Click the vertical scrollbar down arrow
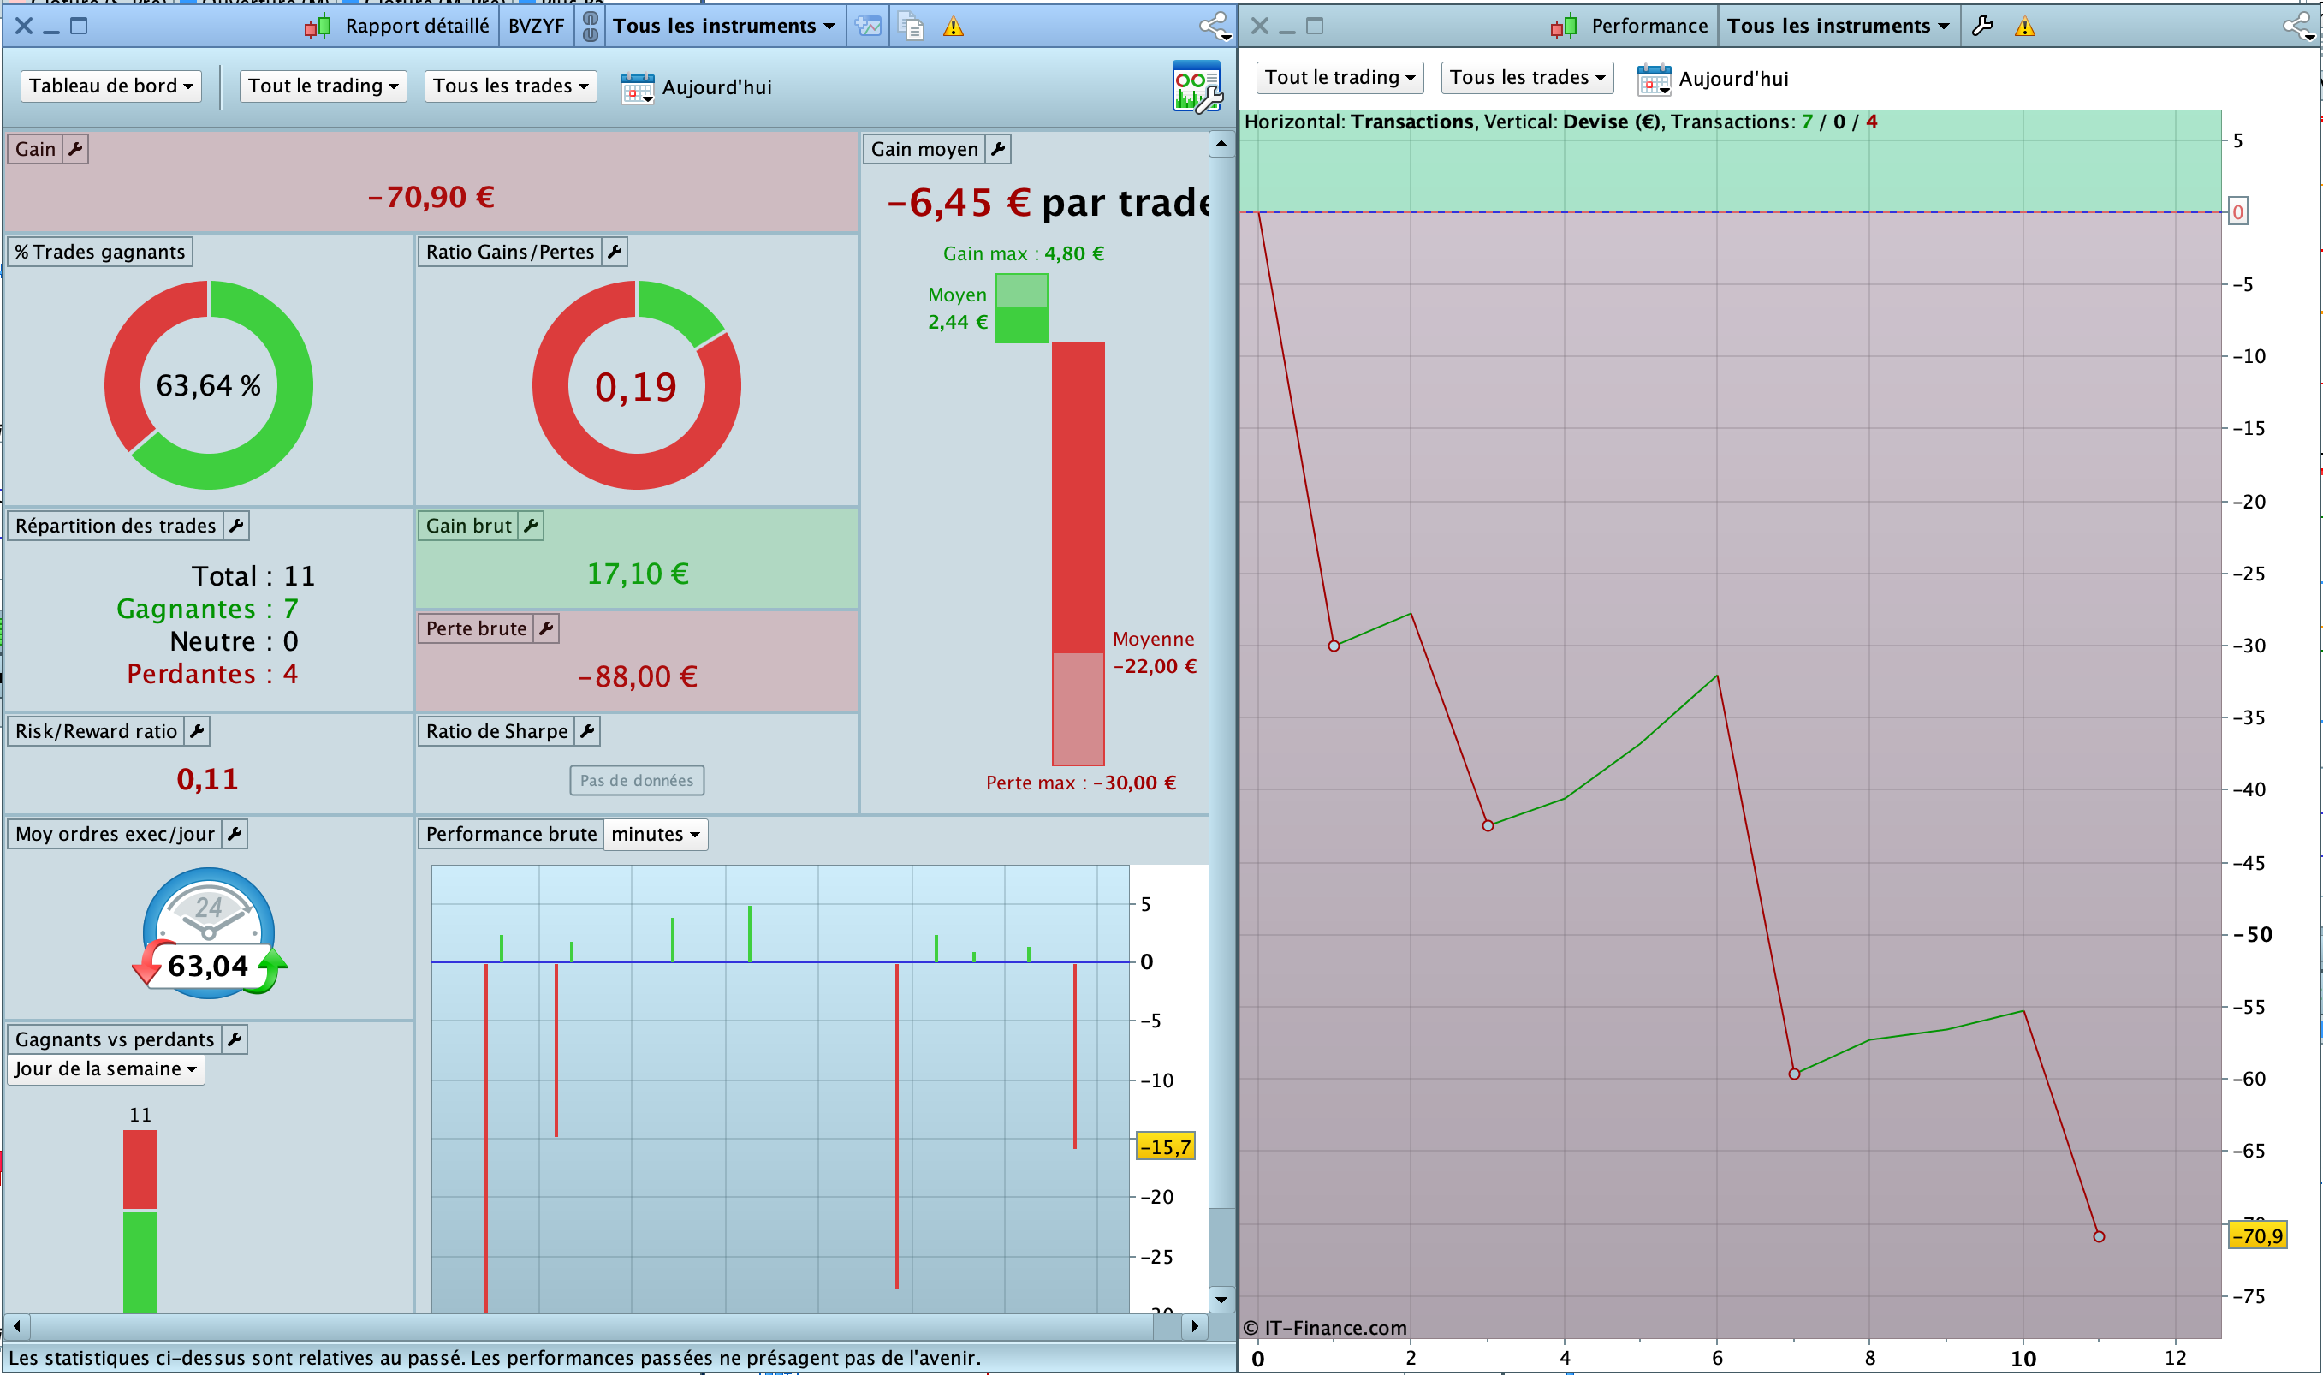The image size is (2323, 1375). (1221, 1299)
